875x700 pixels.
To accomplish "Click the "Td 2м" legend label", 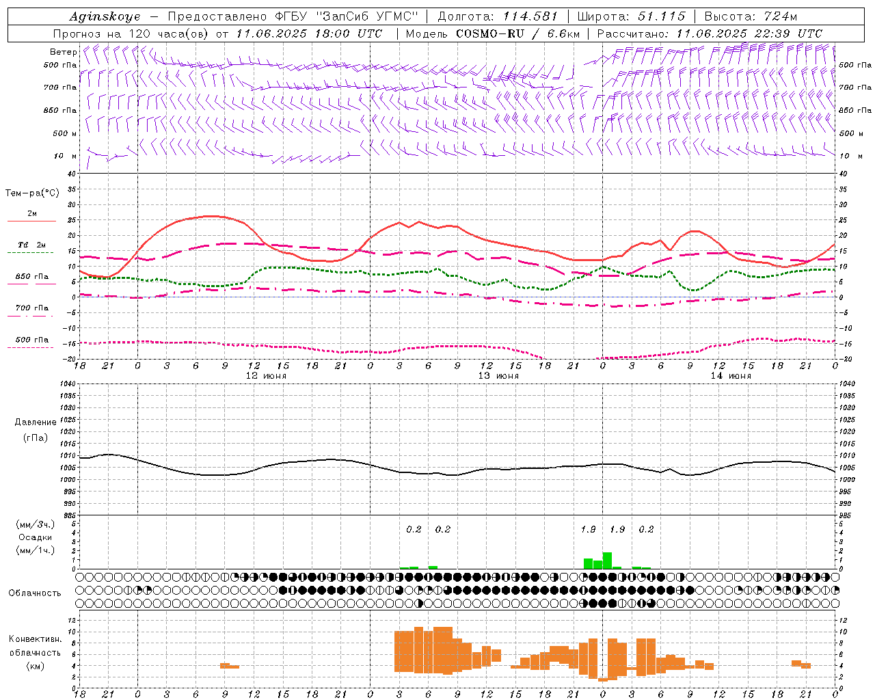I will click(x=31, y=245).
